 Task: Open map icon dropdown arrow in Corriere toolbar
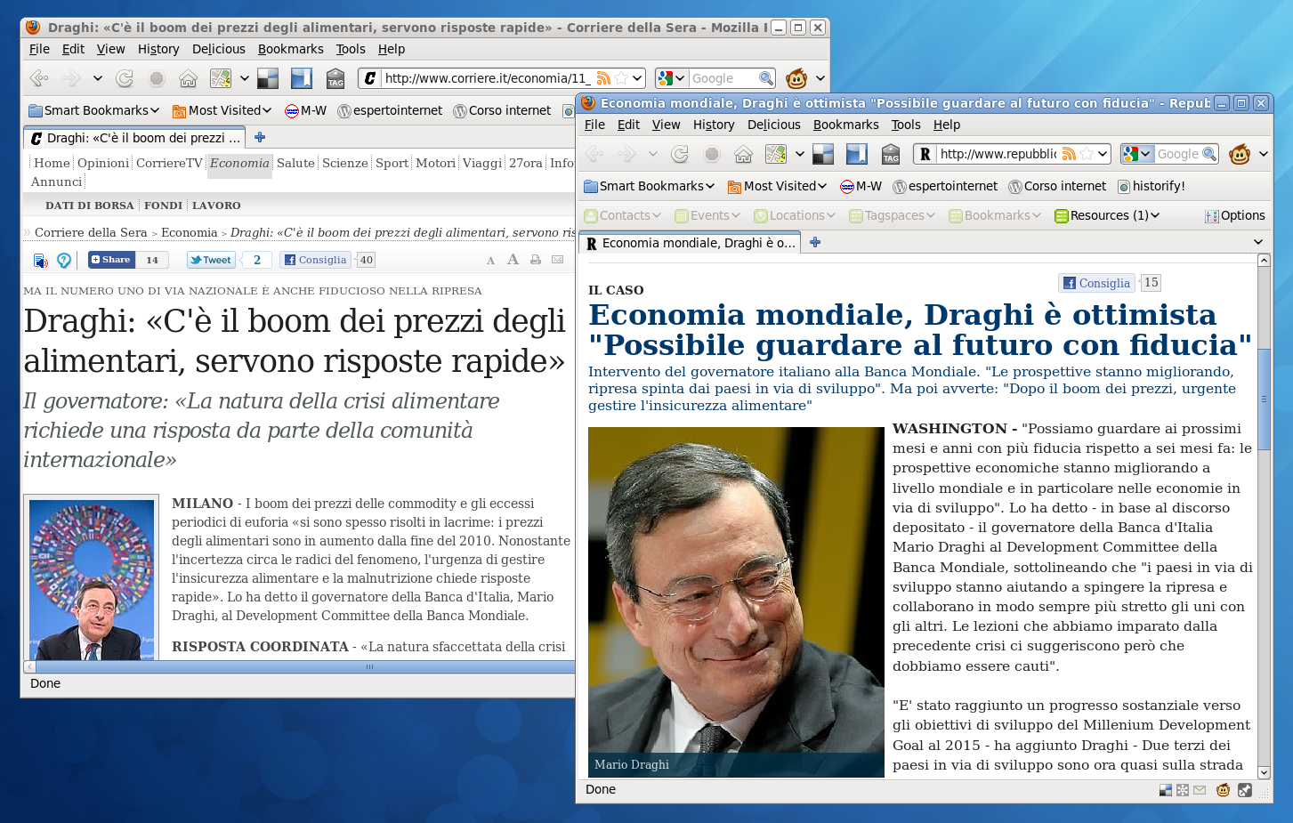click(245, 78)
